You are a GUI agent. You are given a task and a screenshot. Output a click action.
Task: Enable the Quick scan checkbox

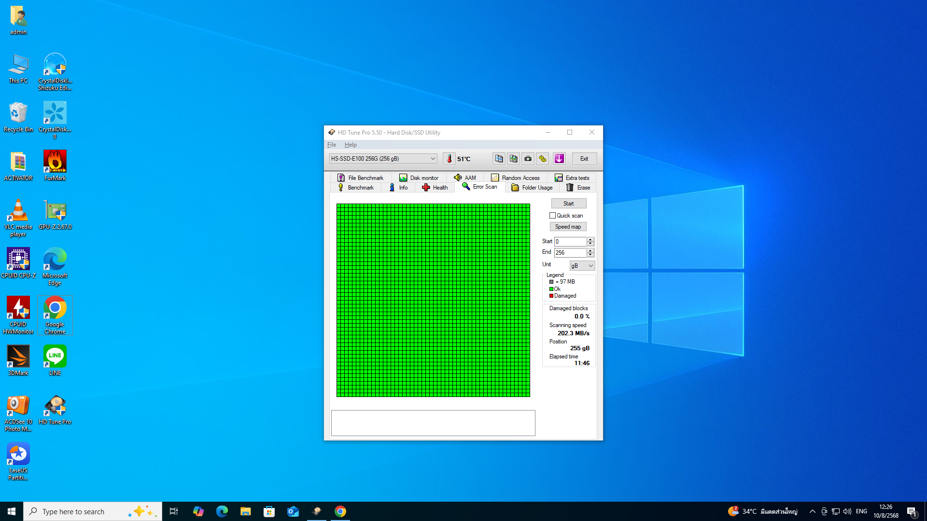tap(552, 216)
